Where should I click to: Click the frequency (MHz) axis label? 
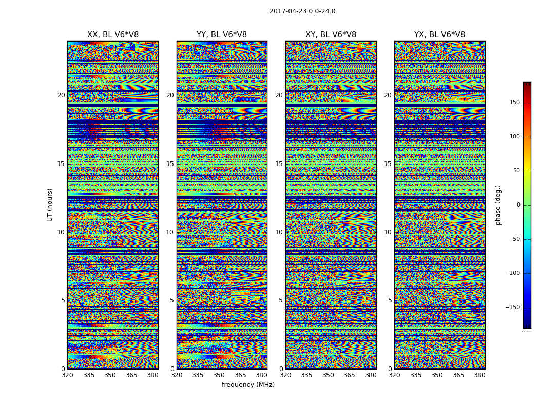pos(248,384)
